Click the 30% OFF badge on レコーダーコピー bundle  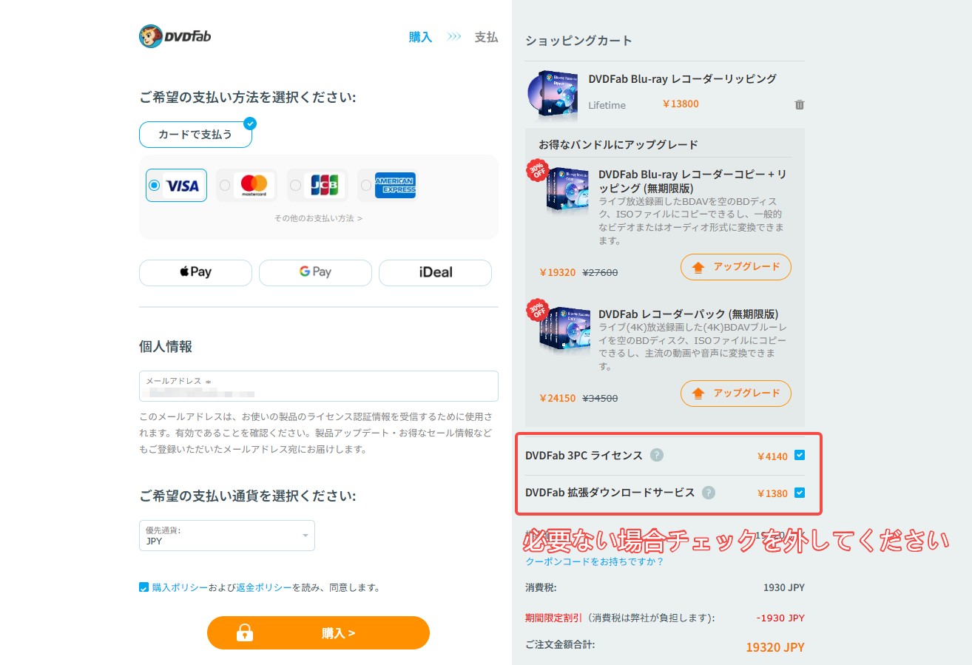pos(537,170)
